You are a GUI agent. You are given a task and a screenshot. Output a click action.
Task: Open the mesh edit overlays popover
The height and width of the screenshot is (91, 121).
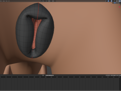pyautogui.click(x=115, y=1)
